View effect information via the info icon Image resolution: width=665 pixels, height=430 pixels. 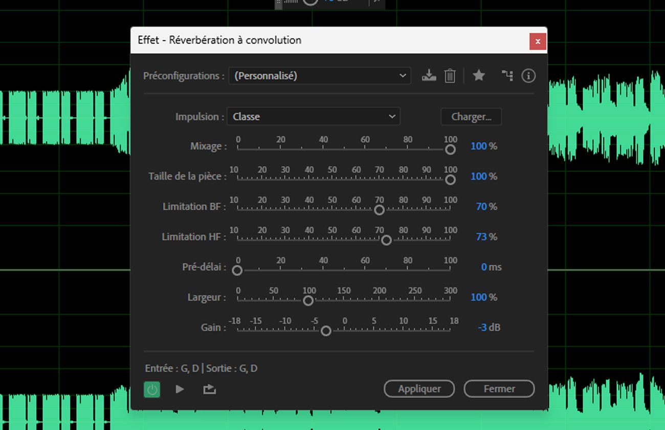click(x=528, y=75)
